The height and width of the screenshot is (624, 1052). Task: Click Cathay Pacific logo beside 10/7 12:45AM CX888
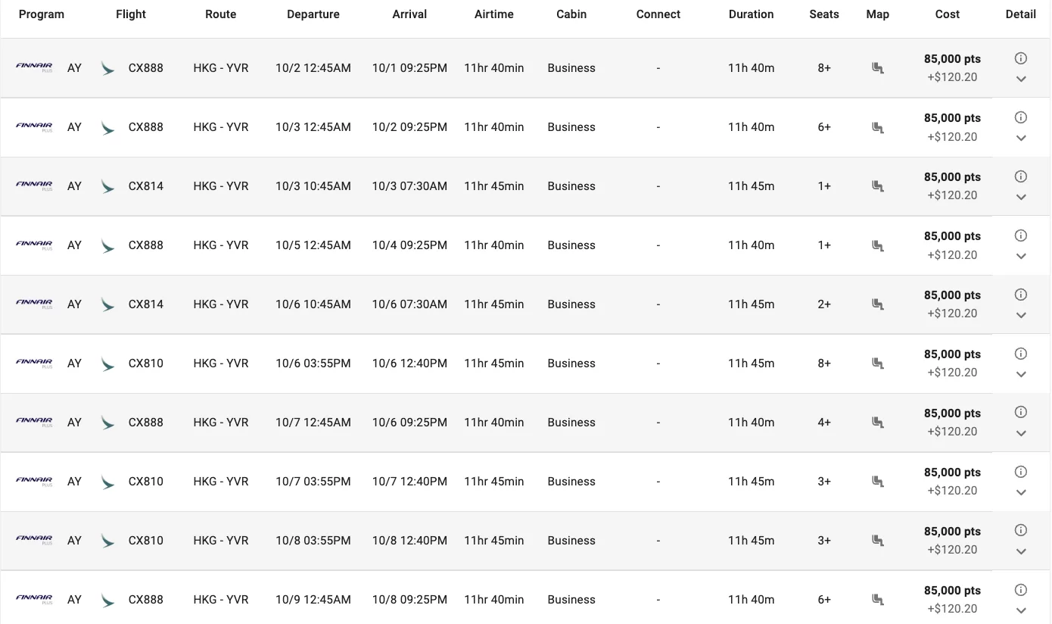pos(108,423)
